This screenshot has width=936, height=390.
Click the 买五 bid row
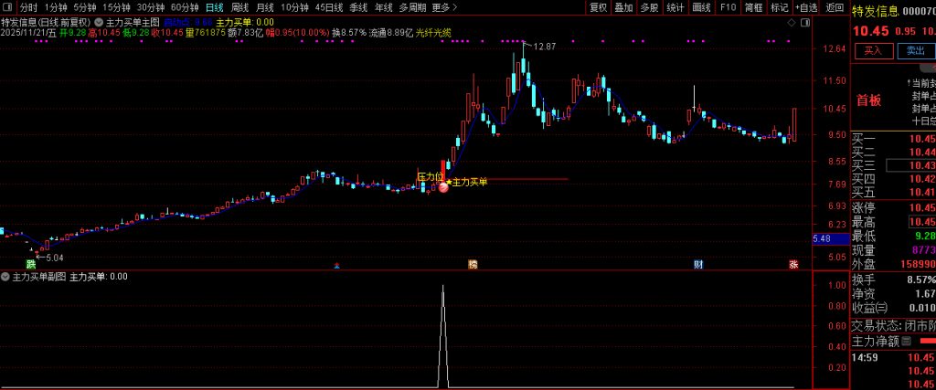pyautogui.click(x=893, y=192)
